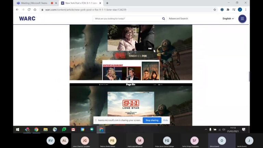Open the Gmail taskbar icon
This screenshot has width=263, height=148.
pos(73,129)
